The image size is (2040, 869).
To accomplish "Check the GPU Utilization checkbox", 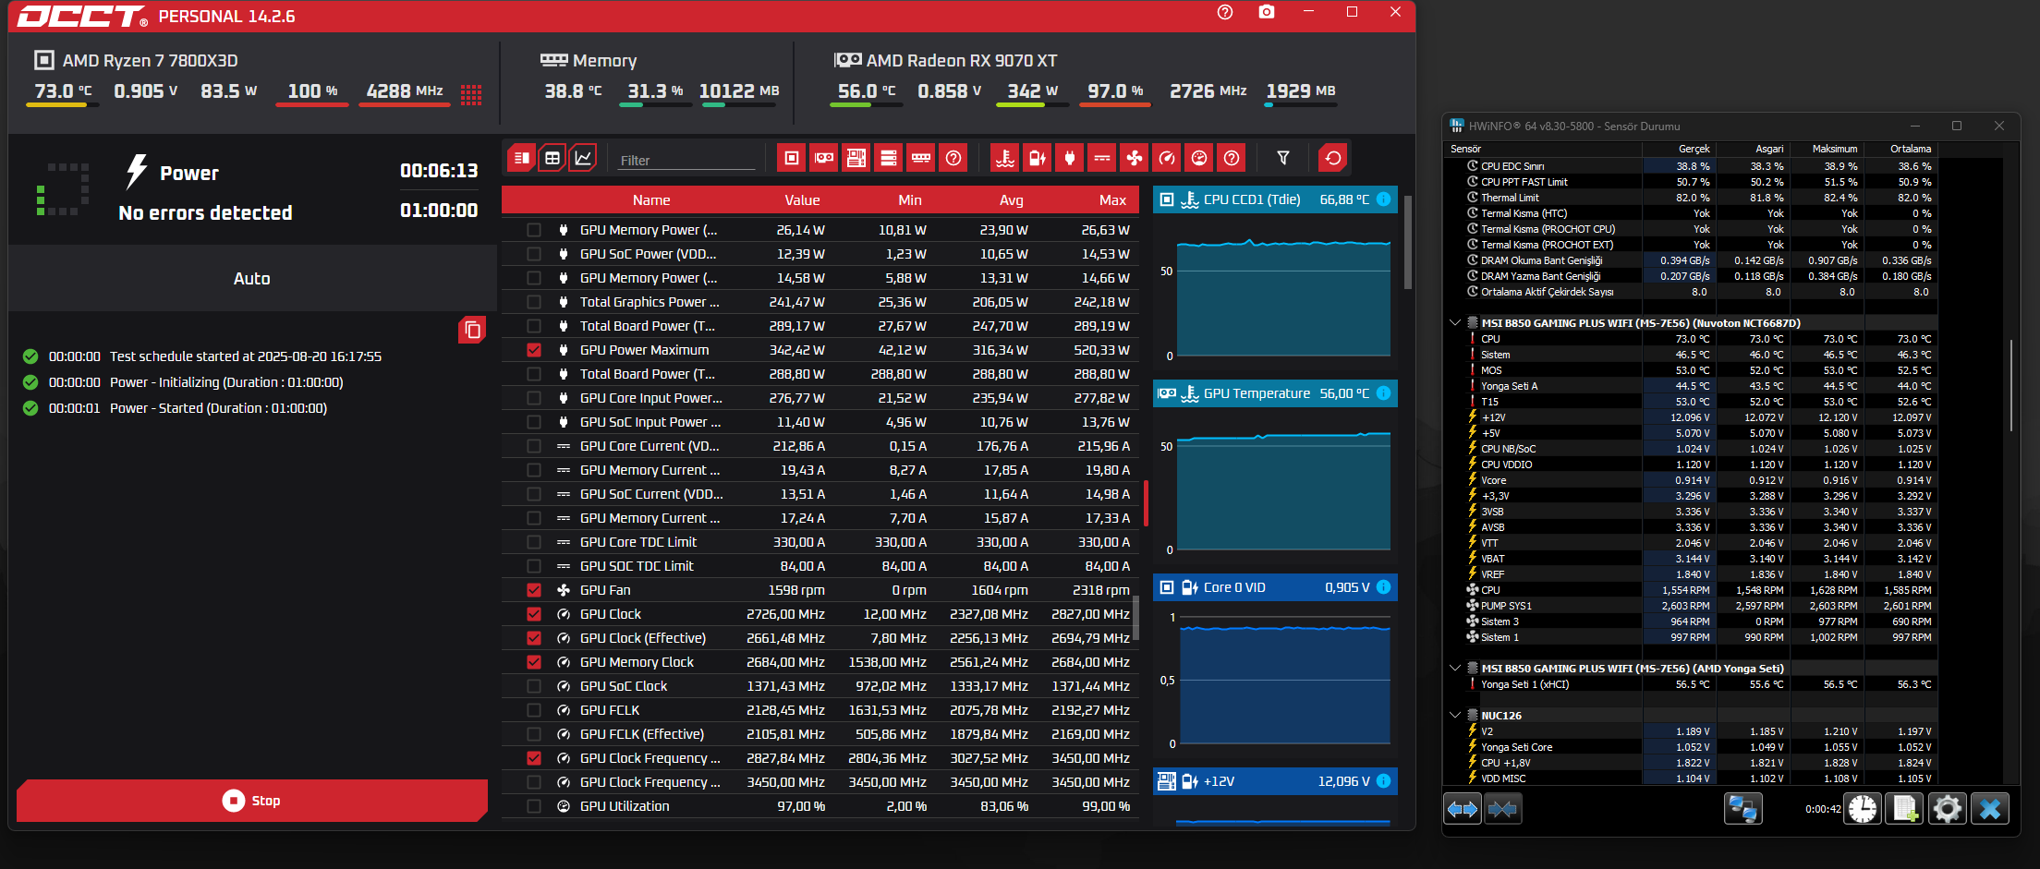I will pyautogui.click(x=534, y=806).
